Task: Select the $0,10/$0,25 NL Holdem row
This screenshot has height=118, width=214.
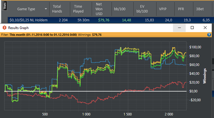Action: pos(111,20)
